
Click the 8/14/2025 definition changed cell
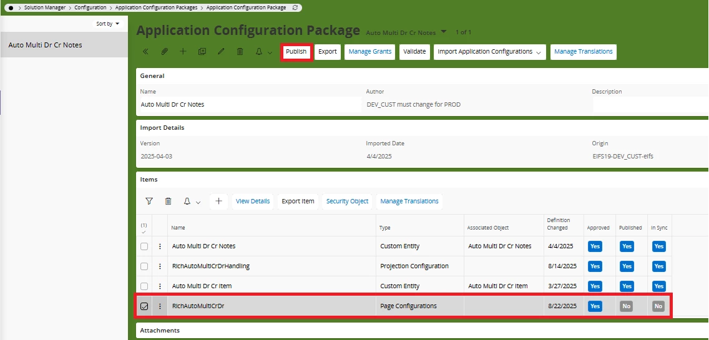click(x=562, y=266)
